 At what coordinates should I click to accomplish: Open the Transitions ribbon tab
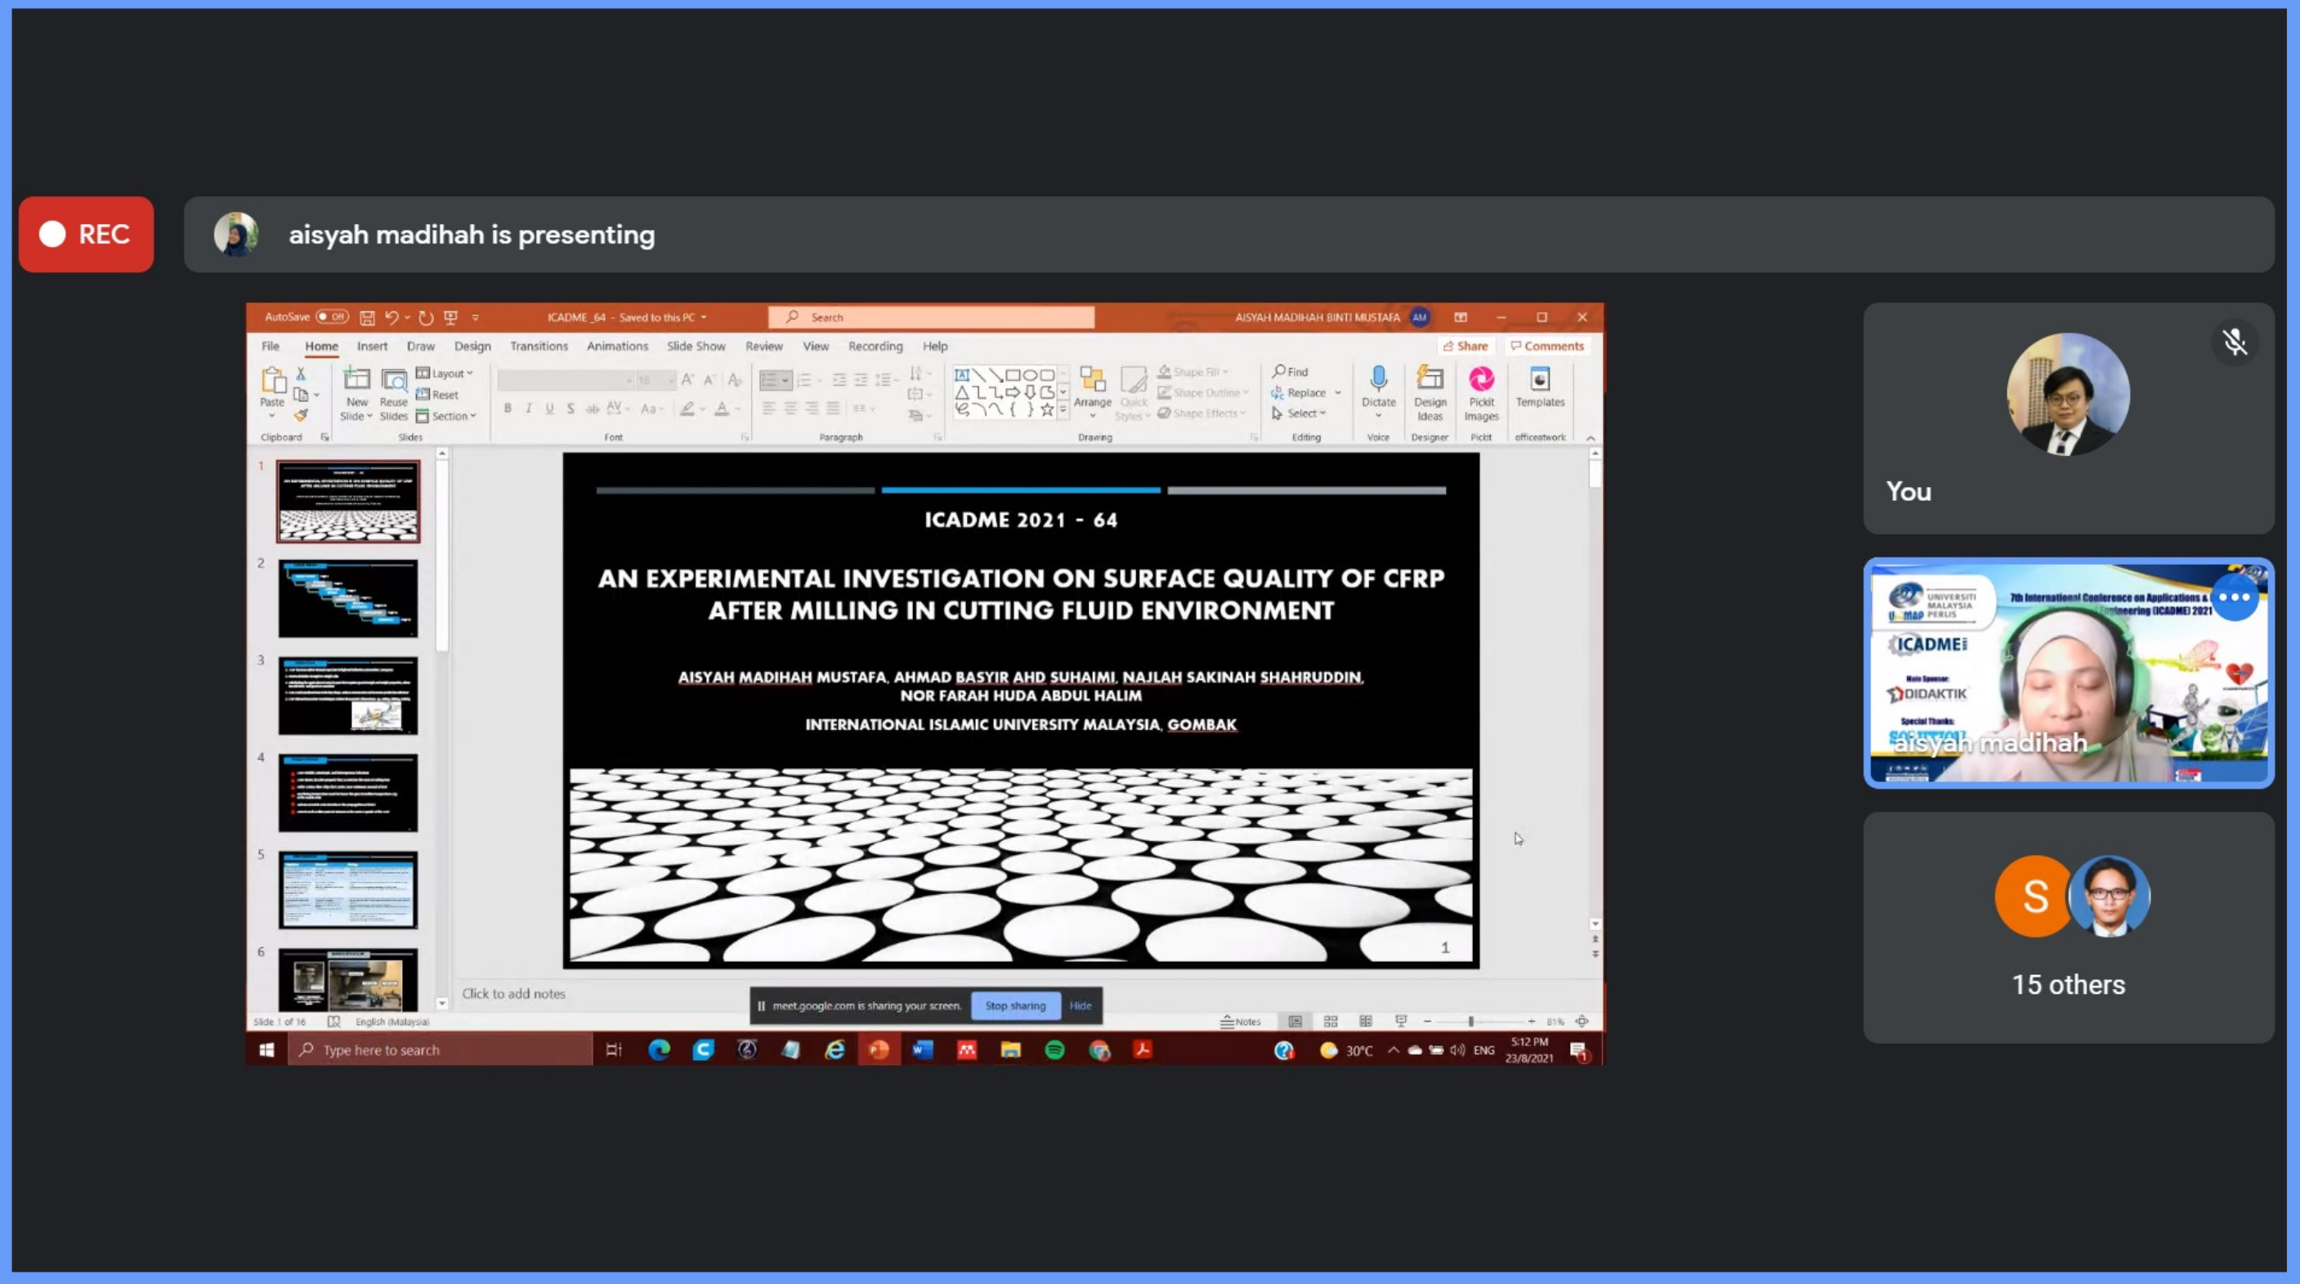[539, 347]
